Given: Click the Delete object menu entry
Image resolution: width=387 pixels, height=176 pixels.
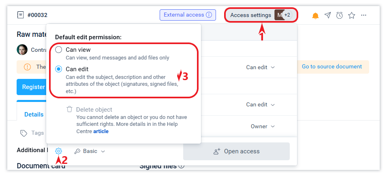Looking at the screenshot, I should 94,110.
